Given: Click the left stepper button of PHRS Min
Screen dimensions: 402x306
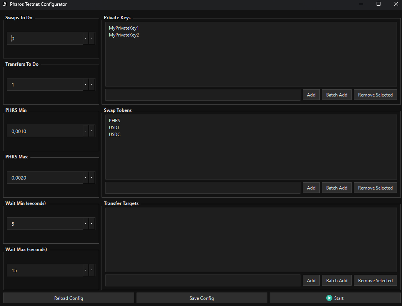Looking at the screenshot, I should tap(85, 131).
